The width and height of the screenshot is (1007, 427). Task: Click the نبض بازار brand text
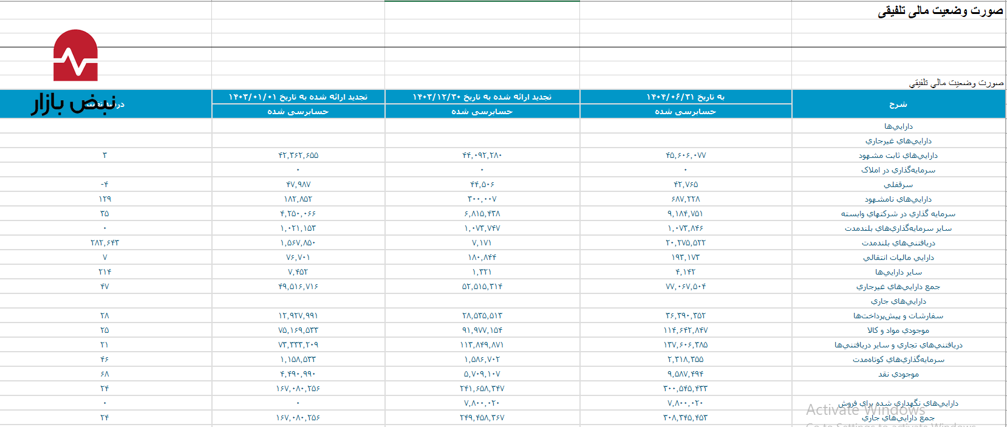(x=73, y=103)
